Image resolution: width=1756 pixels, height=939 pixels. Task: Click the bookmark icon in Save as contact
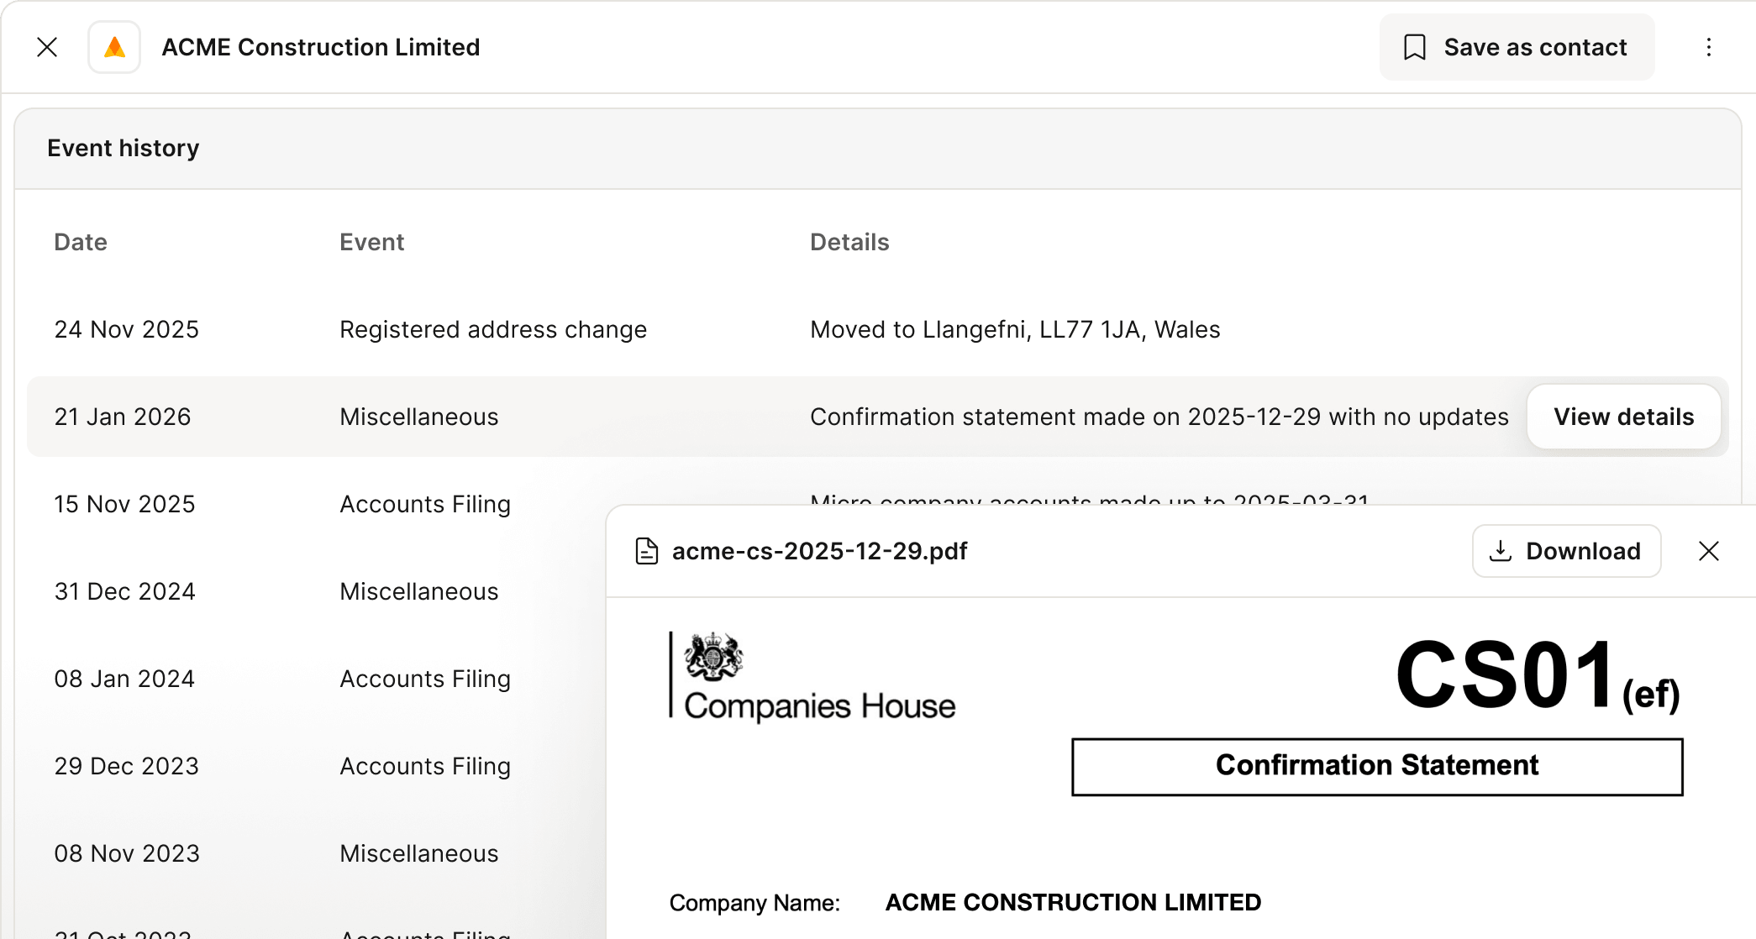coord(1415,47)
